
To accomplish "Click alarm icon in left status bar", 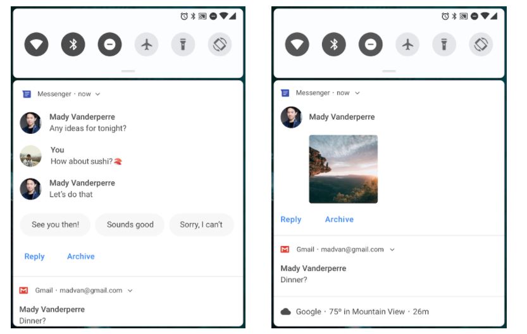I will 184,16.
